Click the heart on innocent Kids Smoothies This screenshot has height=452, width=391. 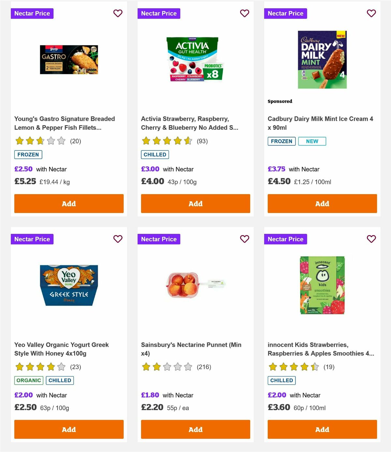pos(371,239)
